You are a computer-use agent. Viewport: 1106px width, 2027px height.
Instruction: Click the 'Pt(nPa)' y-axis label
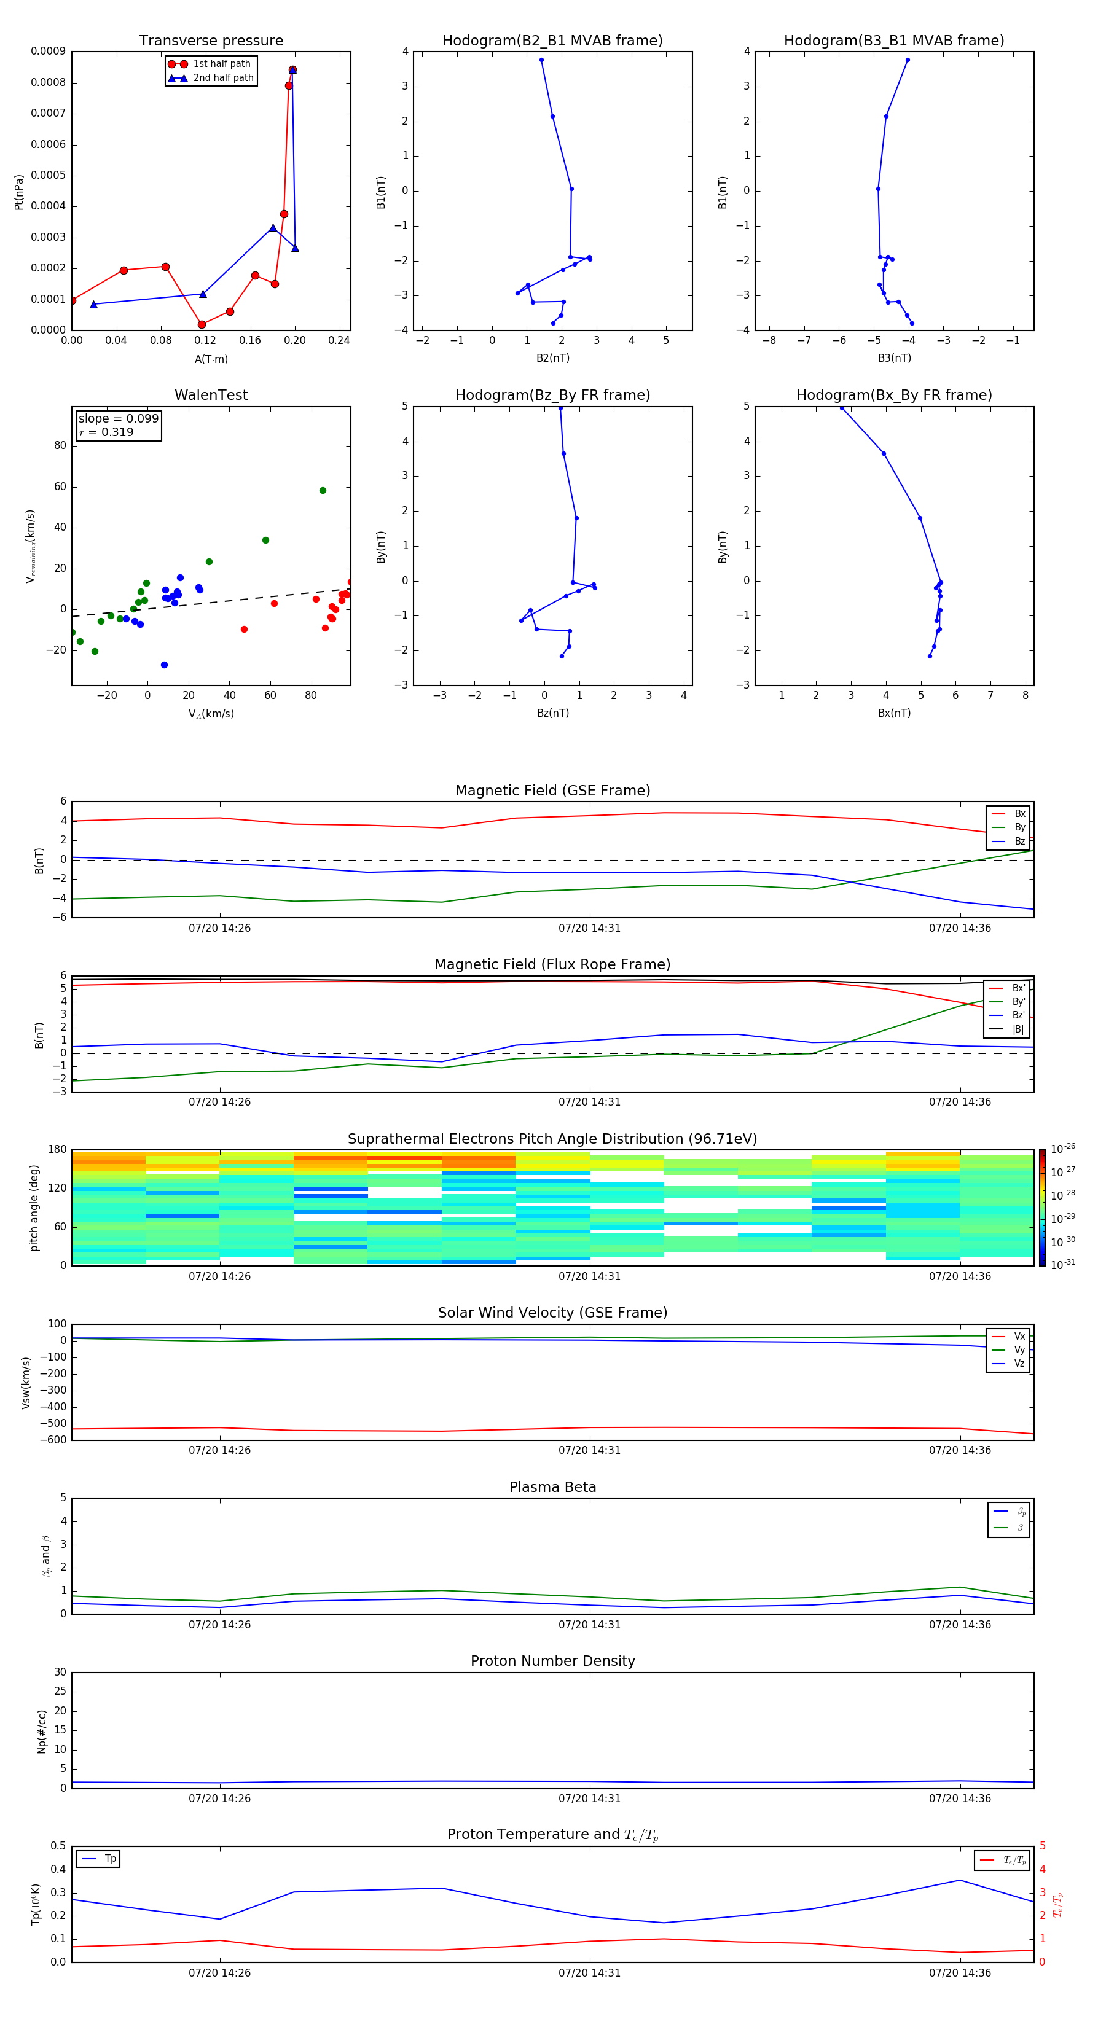click(x=19, y=191)
